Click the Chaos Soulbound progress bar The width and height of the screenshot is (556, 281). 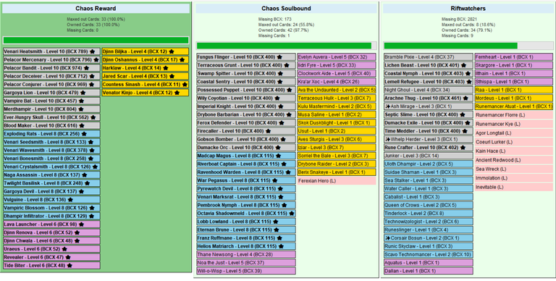(x=286, y=46)
